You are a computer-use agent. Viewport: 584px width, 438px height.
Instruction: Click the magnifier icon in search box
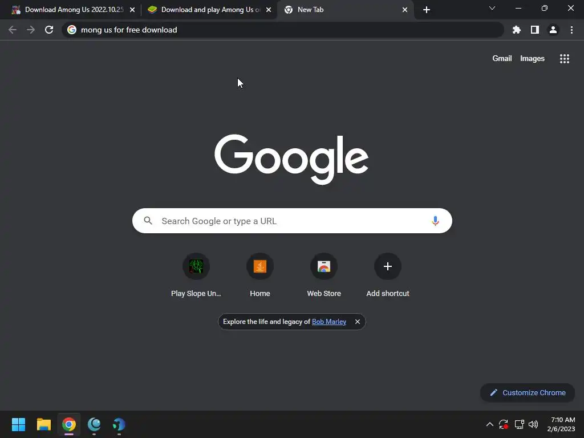pyautogui.click(x=148, y=221)
